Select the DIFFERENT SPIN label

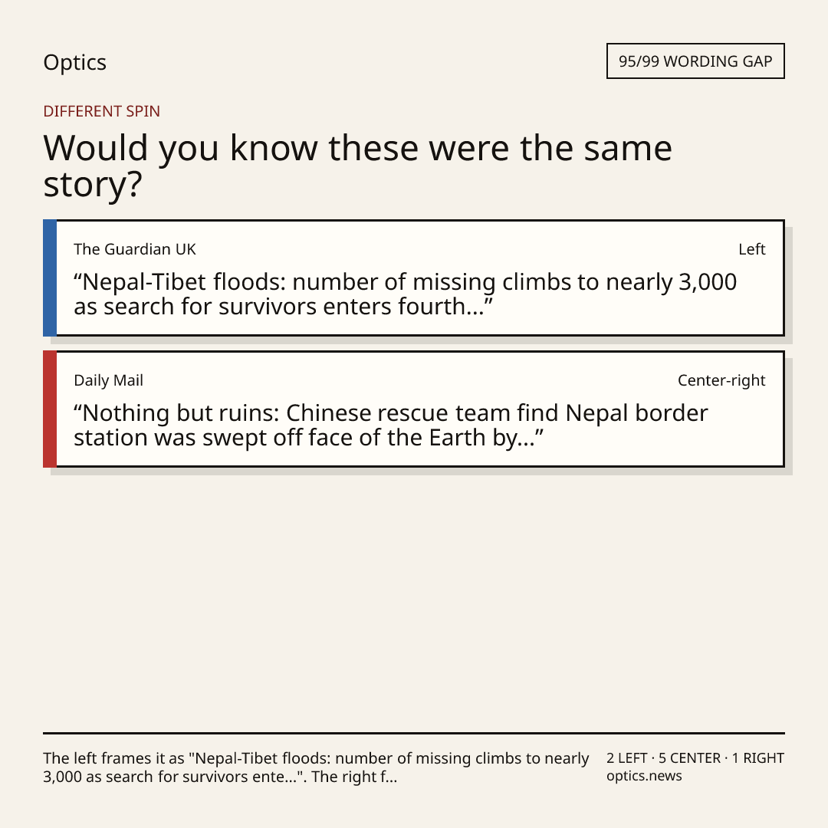pos(101,111)
